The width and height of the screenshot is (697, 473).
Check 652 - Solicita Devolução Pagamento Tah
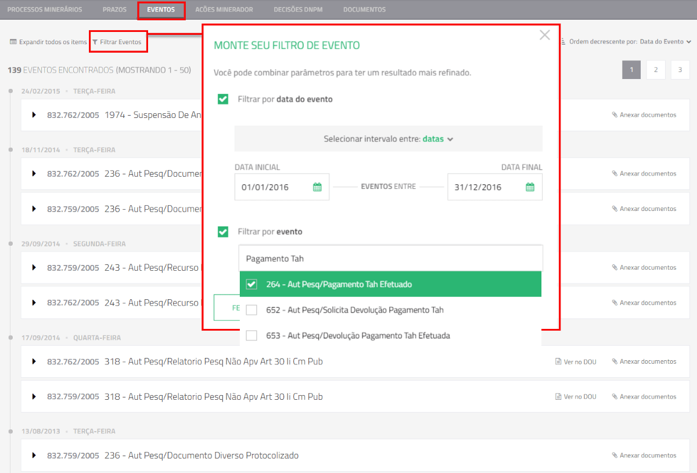click(252, 310)
